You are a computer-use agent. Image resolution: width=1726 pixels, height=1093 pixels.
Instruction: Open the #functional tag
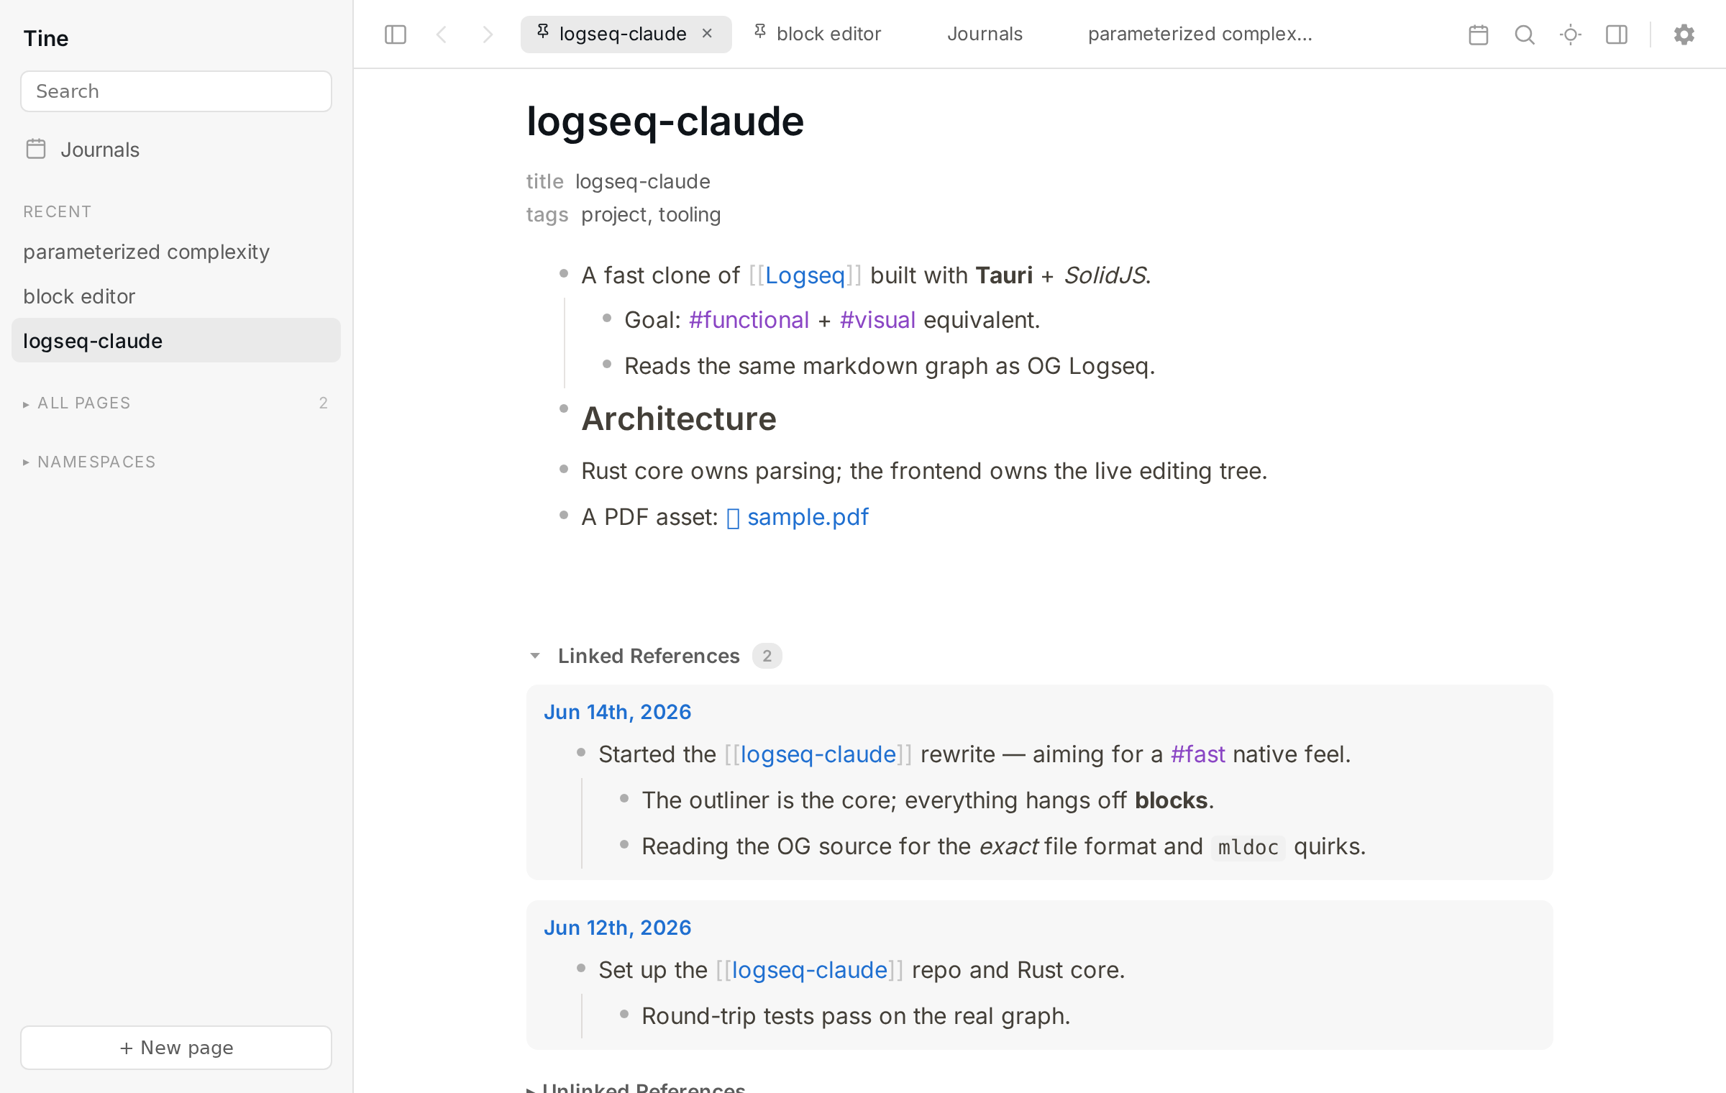[x=749, y=320]
